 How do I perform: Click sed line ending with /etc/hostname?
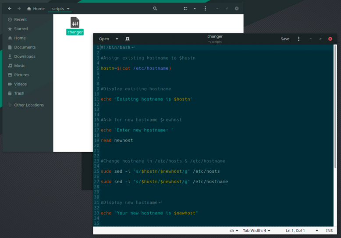pyautogui.click(x=164, y=181)
